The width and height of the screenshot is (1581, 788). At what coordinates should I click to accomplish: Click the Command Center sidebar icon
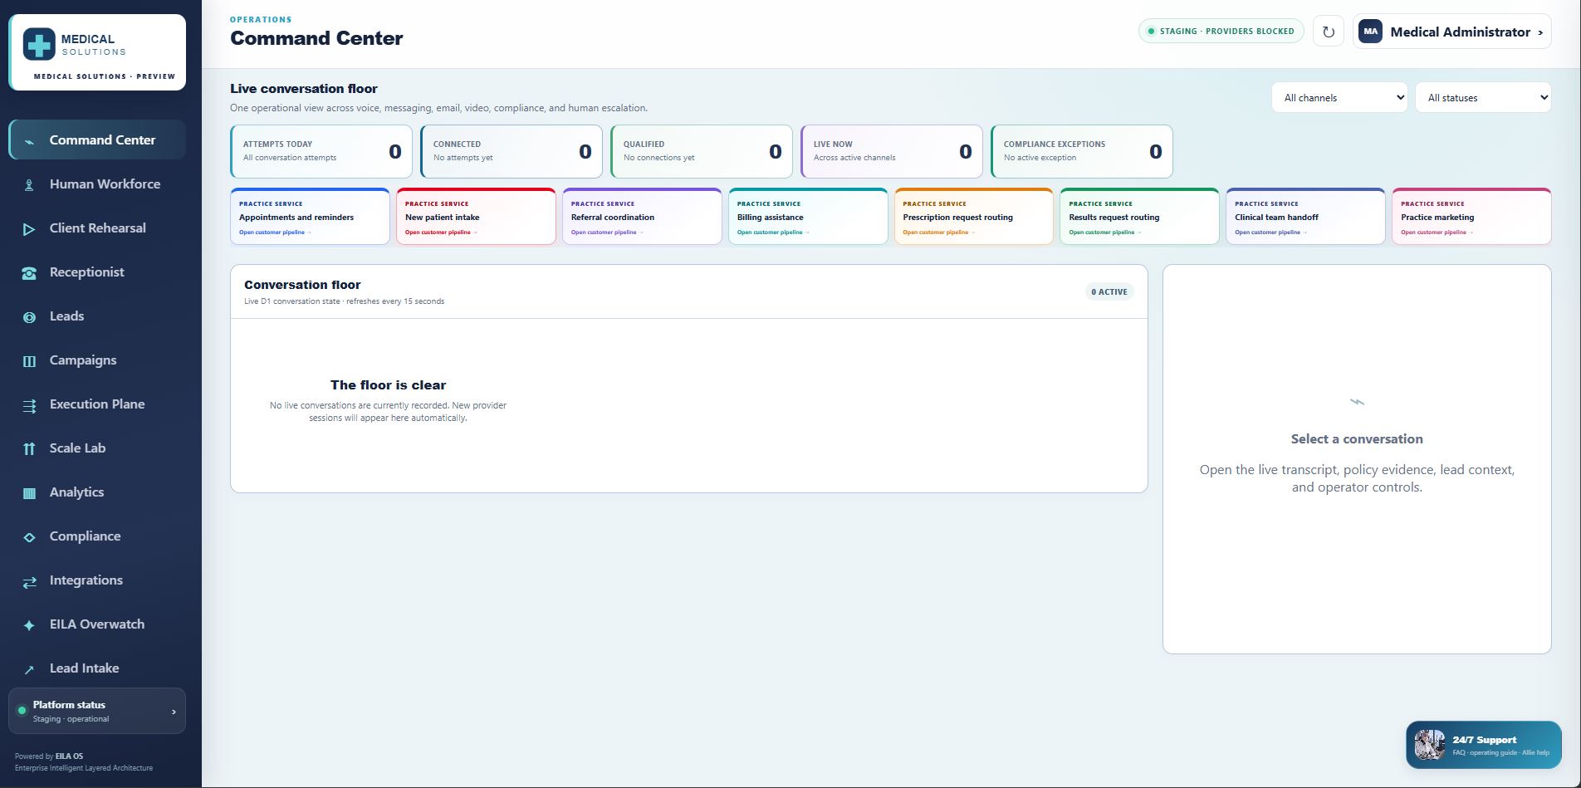tap(29, 141)
